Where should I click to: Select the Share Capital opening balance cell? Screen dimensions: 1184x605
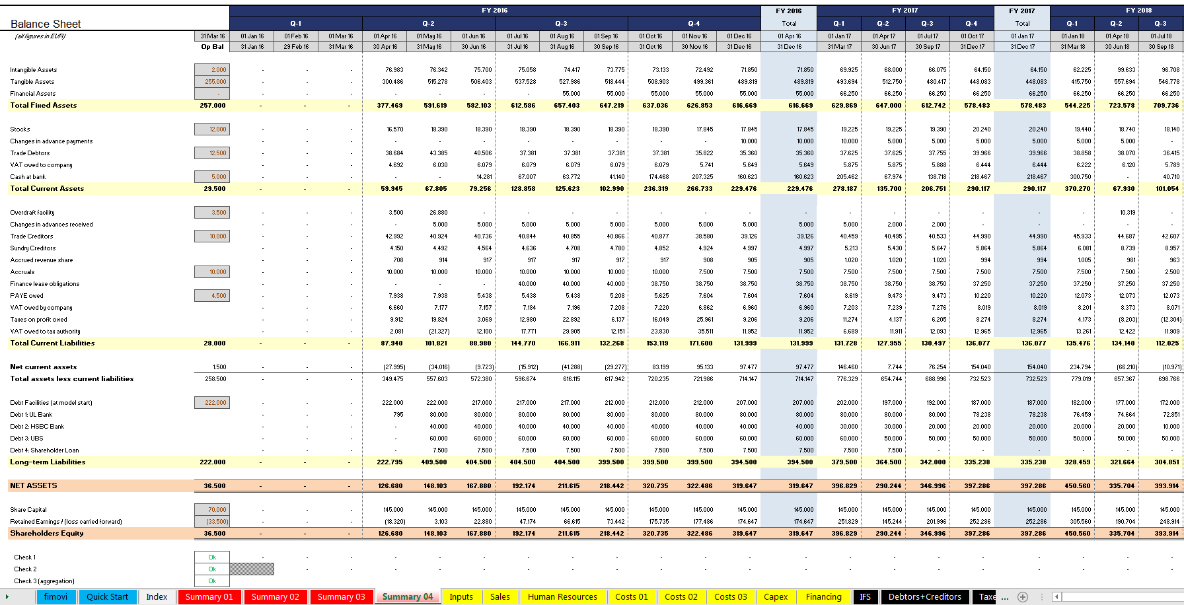point(212,510)
